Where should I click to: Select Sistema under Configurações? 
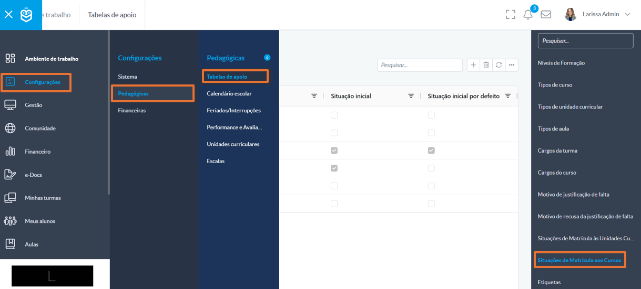[x=127, y=77]
